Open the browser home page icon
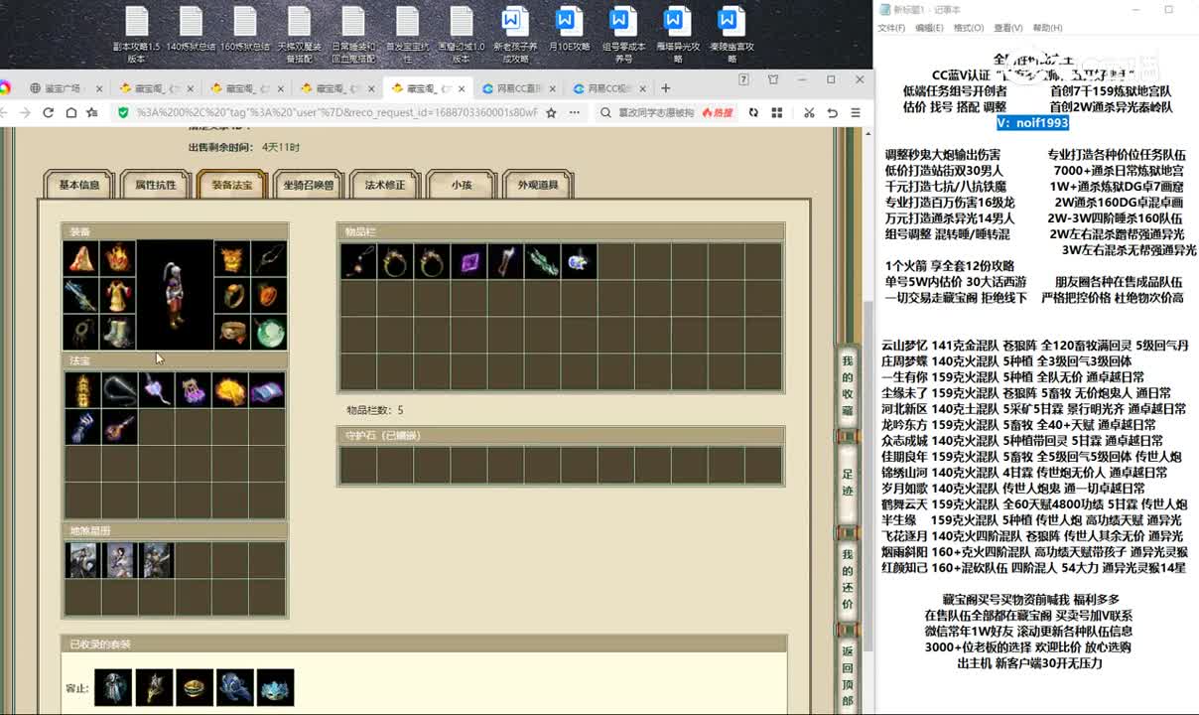Image resolution: width=1199 pixels, height=715 pixels. tap(70, 113)
